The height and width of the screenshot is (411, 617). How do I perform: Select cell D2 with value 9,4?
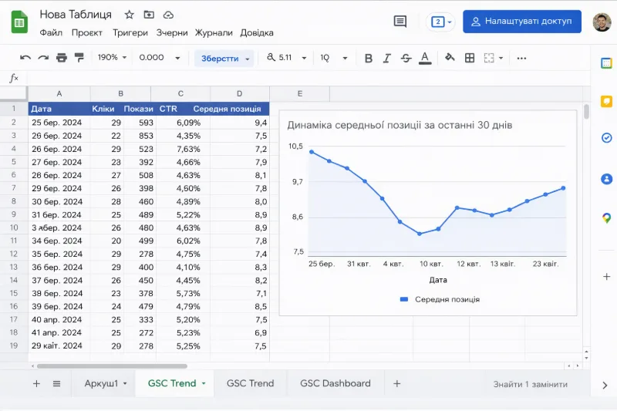(x=239, y=123)
